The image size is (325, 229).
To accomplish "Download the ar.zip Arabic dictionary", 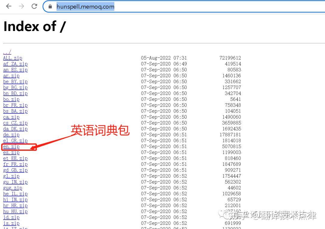I will [11, 76].
